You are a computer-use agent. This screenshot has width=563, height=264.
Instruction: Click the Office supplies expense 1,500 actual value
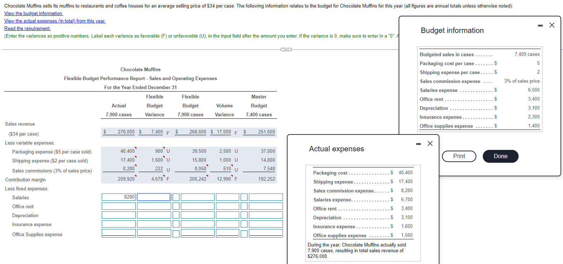407,235
